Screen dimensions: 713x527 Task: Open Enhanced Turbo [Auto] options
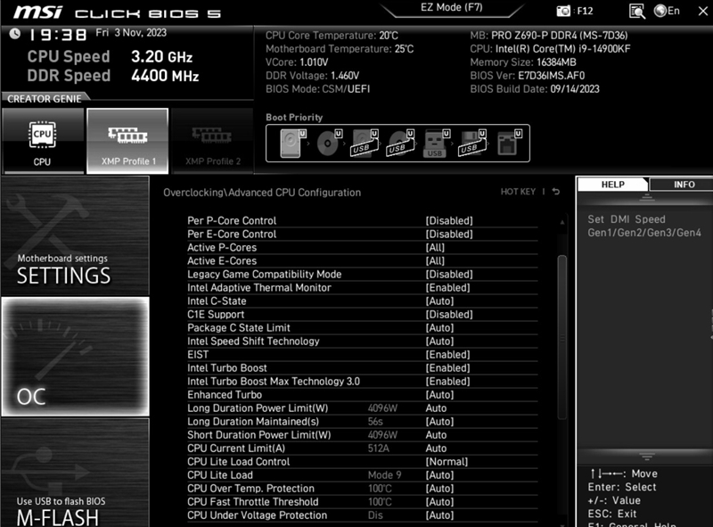pyautogui.click(x=439, y=394)
